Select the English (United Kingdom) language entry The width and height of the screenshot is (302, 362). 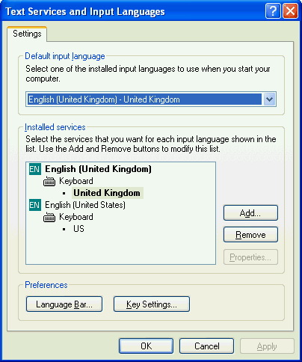(98, 169)
